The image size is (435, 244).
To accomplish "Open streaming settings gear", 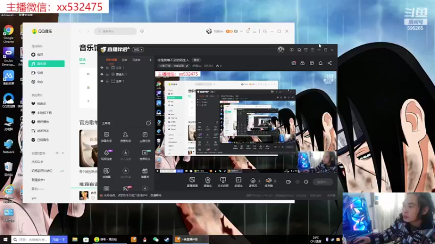I will click(x=306, y=182).
